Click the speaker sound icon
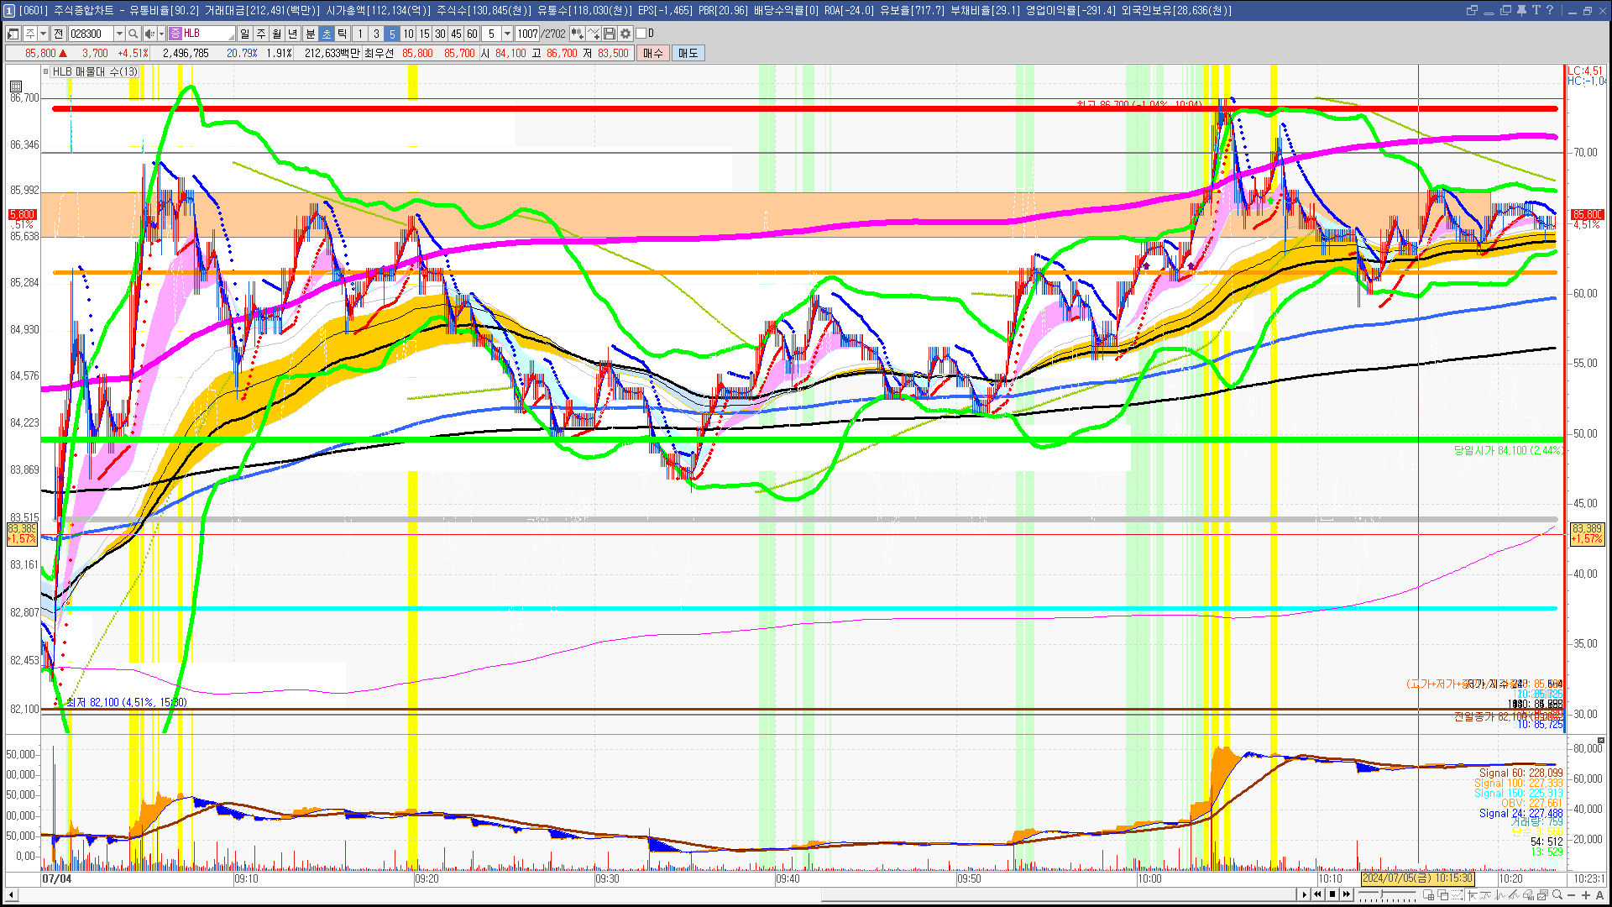 click(149, 34)
